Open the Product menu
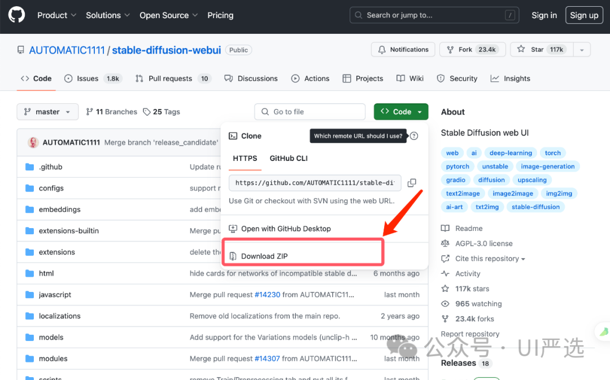 coord(57,15)
